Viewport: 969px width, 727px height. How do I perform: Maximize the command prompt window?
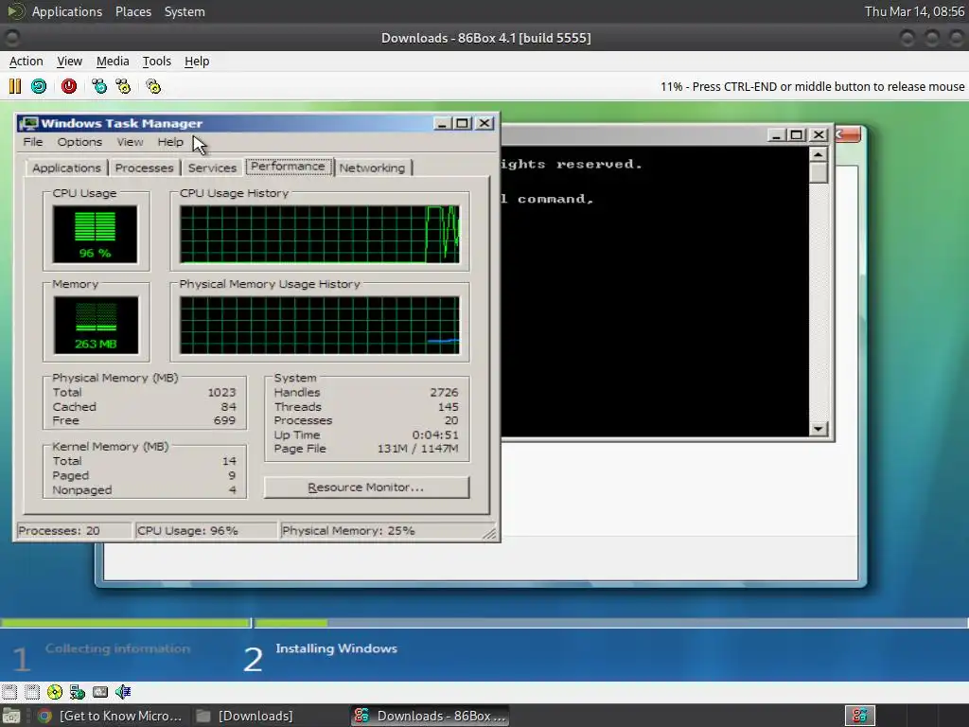click(797, 134)
